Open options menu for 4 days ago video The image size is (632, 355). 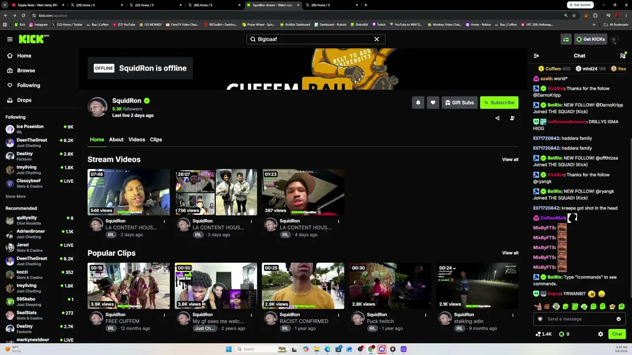tap(338, 221)
